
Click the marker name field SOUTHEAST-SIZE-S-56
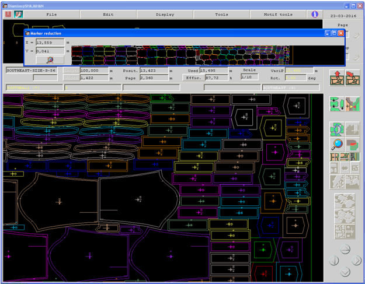coord(32,70)
